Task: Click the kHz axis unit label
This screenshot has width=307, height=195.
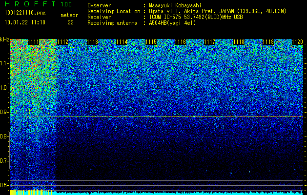Action: click(4, 39)
